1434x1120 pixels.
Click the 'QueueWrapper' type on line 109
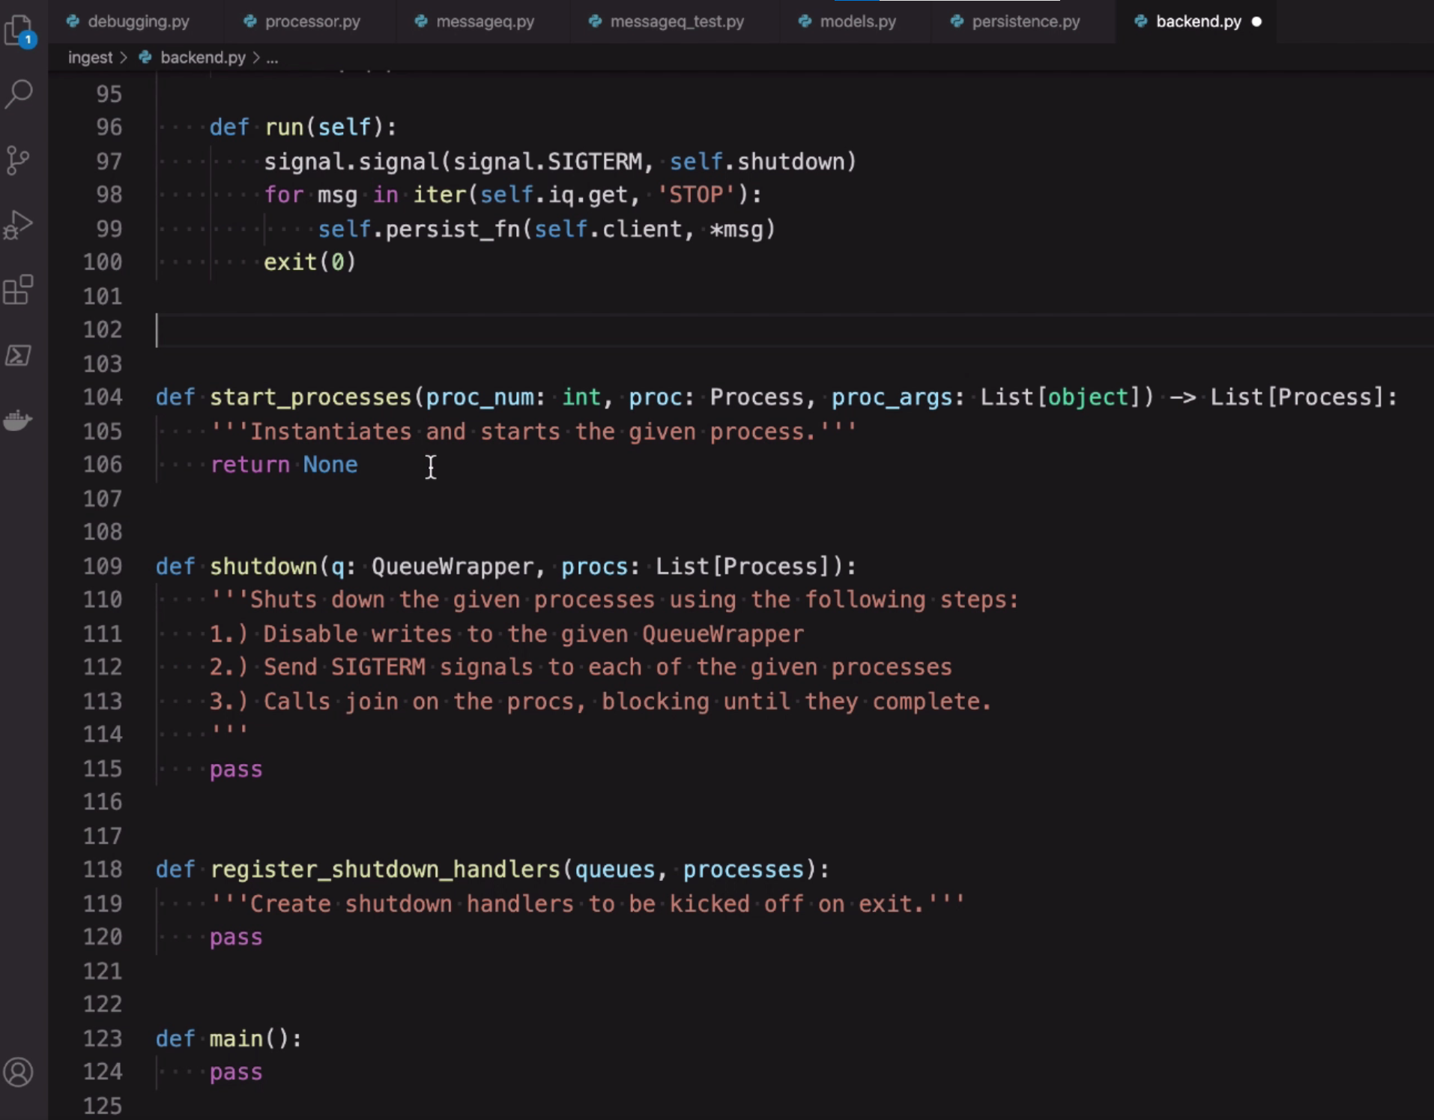click(453, 566)
